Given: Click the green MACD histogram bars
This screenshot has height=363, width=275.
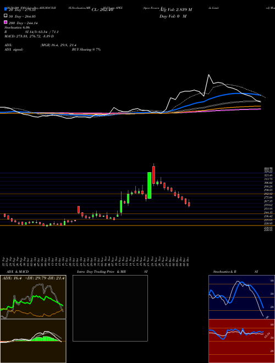Looking at the screenshot, I should (x=44, y=338).
